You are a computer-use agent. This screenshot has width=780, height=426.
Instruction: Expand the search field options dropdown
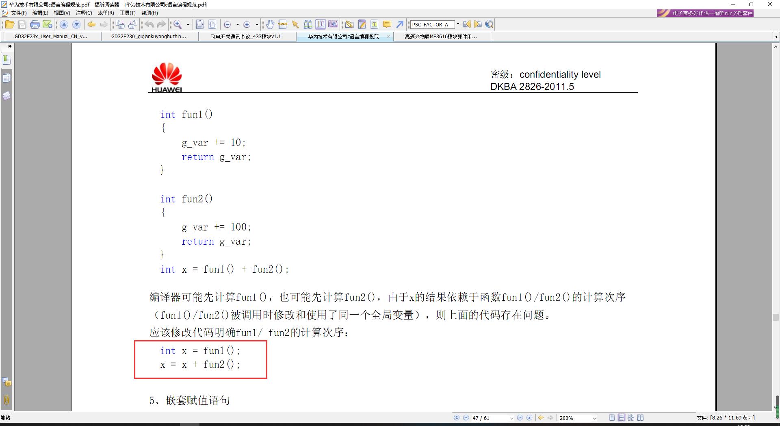[x=458, y=24]
